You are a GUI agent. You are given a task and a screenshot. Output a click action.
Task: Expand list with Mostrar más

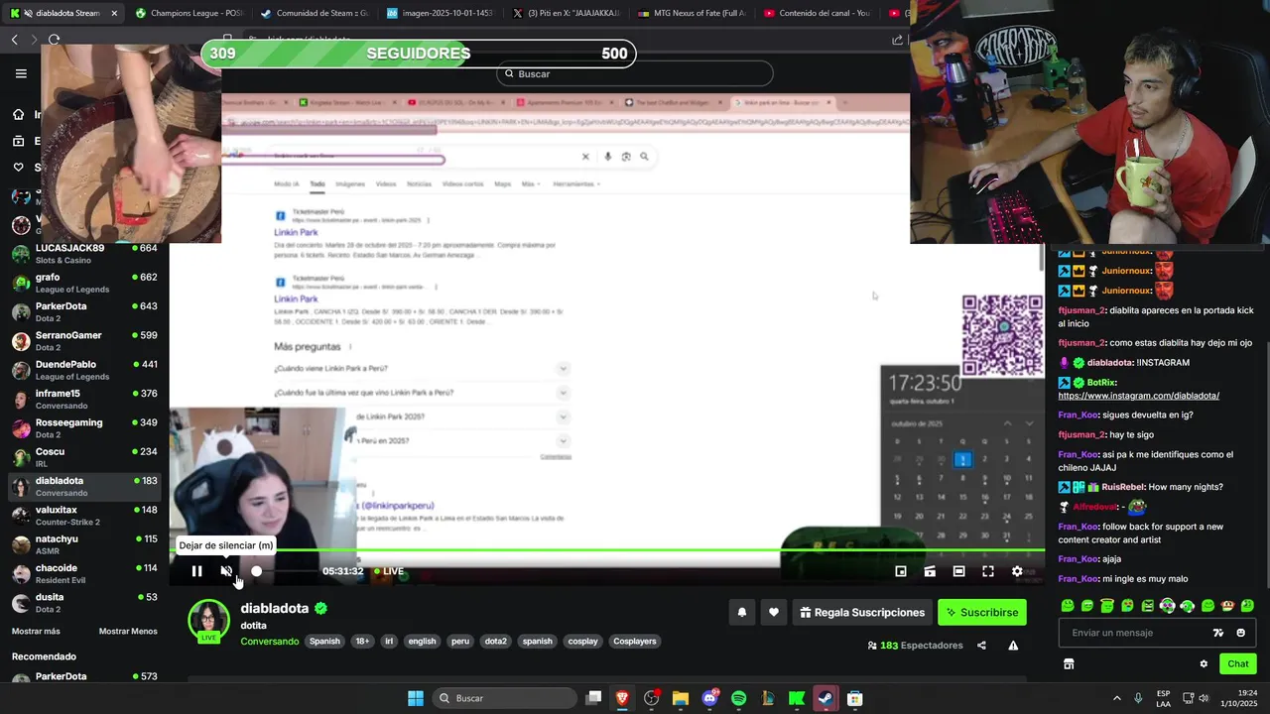click(x=36, y=632)
